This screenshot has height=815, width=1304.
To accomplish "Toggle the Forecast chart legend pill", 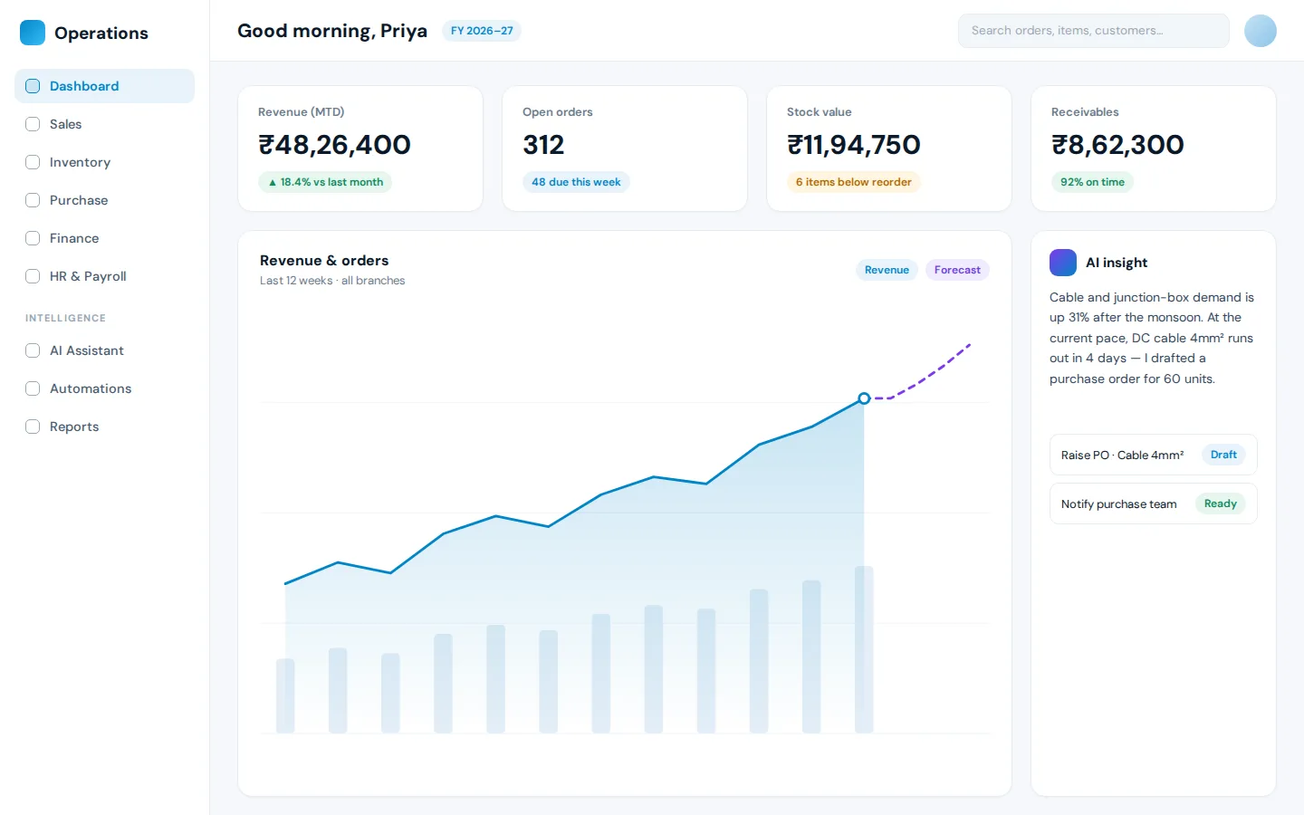I will 957,270.
